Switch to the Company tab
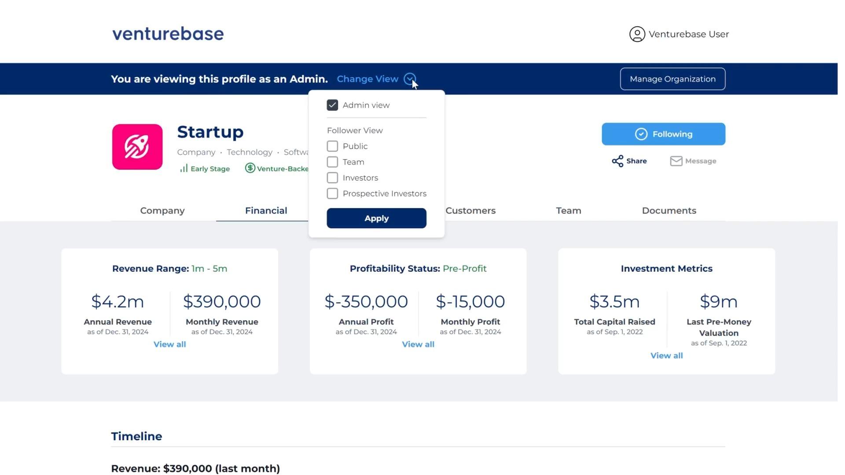845x475 pixels. coord(162,211)
